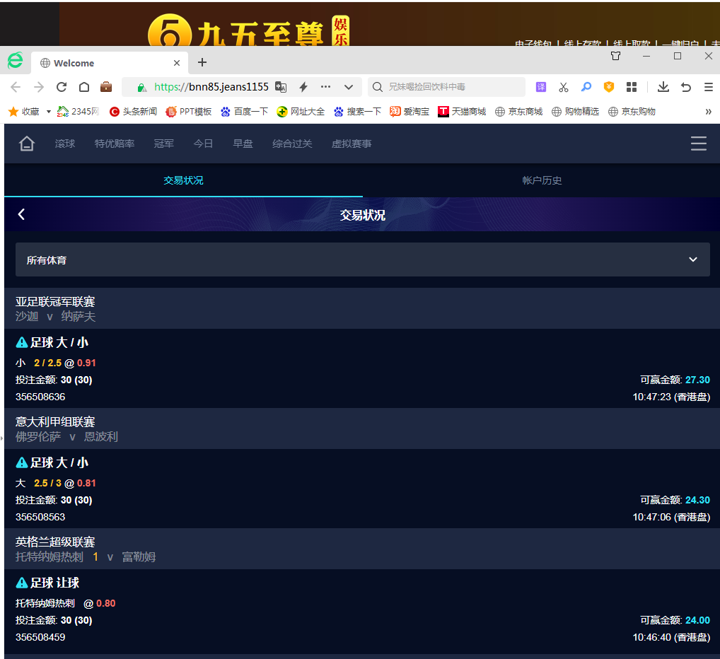This screenshot has height=659, width=720.
Task: Click the skin shirt icon in title bar
Action: point(615,56)
